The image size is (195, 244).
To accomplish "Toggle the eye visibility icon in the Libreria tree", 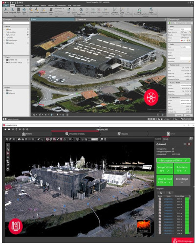I will click(28, 35).
